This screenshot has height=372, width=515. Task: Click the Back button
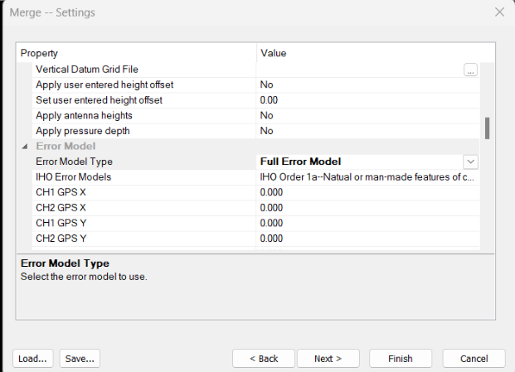[264, 359]
